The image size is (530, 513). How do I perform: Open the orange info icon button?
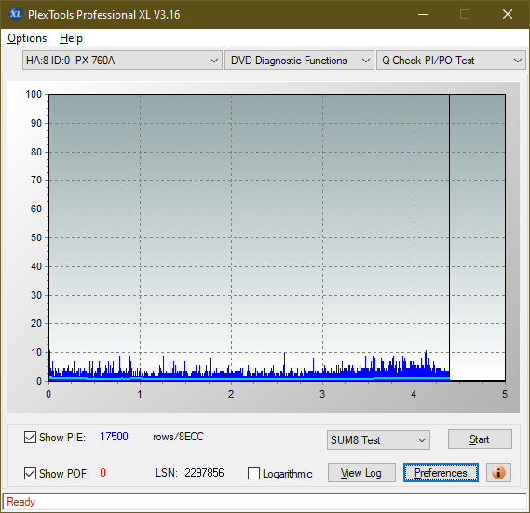tap(498, 472)
